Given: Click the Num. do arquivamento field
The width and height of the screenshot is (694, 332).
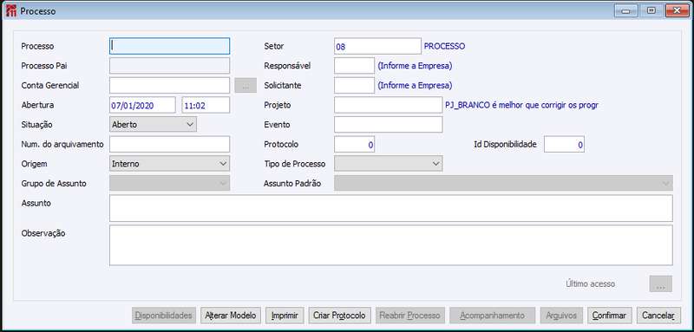Looking at the screenshot, I should coord(169,144).
